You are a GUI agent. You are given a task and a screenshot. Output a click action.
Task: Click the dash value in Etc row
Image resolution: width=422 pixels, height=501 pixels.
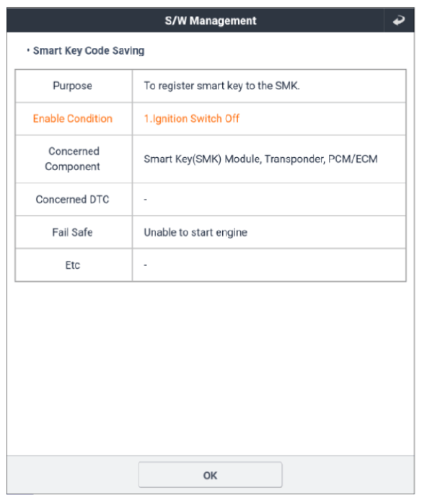[146, 265]
